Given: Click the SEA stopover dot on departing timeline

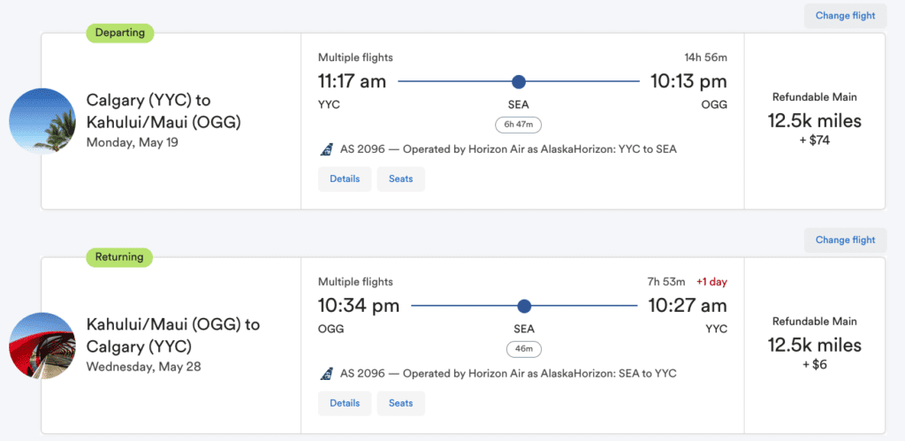Looking at the screenshot, I should (519, 82).
